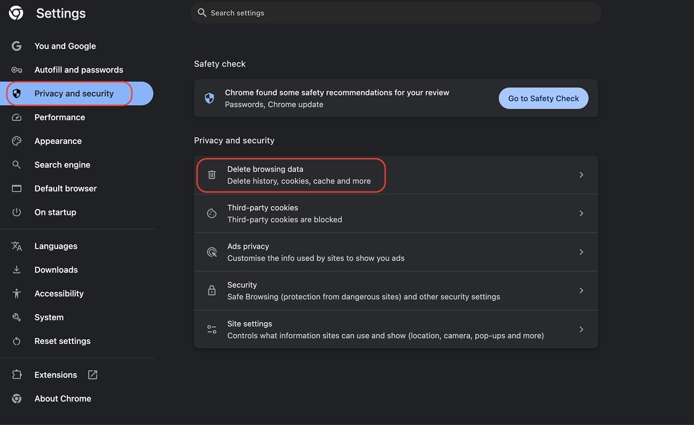
Task: Open the Reset settings page
Action: 62,341
